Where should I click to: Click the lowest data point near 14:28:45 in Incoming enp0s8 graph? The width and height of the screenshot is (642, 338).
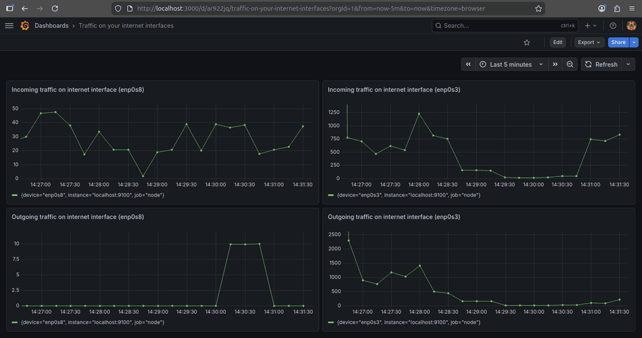click(x=143, y=176)
